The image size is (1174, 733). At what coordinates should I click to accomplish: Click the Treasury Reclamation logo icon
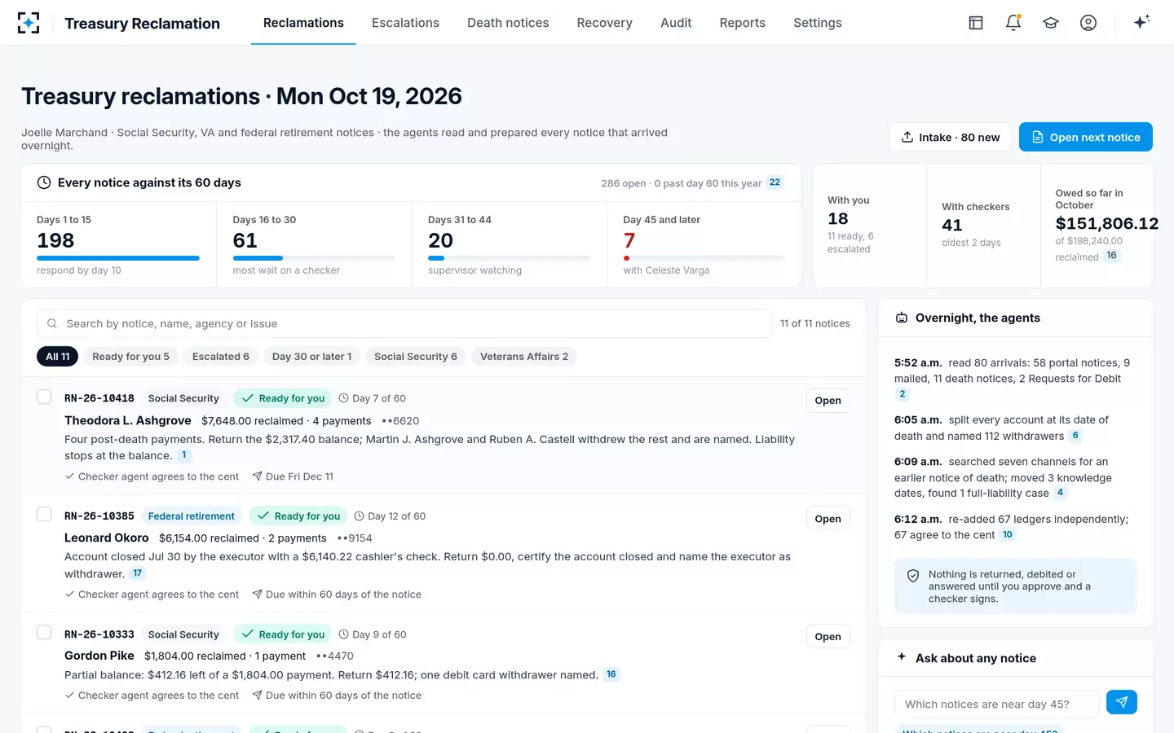coord(29,23)
